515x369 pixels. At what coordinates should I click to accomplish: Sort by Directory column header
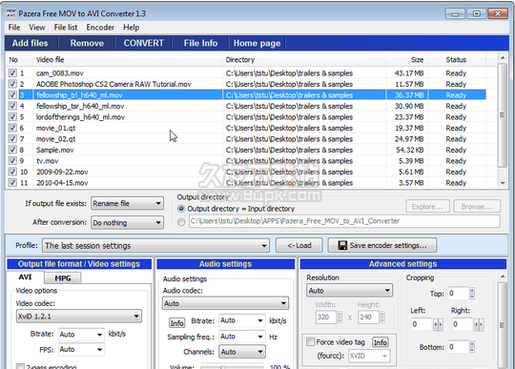coord(304,60)
